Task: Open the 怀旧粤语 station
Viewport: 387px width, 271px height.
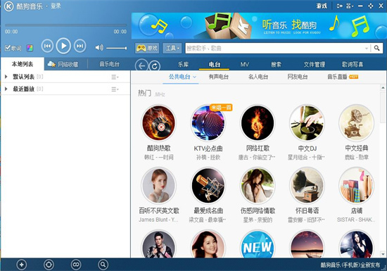Action: coord(307,186)
